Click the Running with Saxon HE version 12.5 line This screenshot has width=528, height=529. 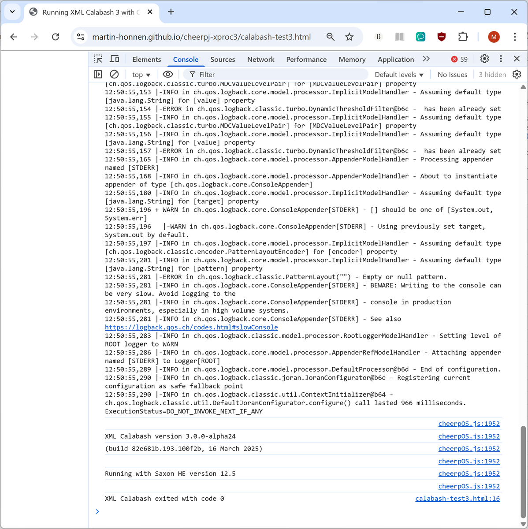170,473
